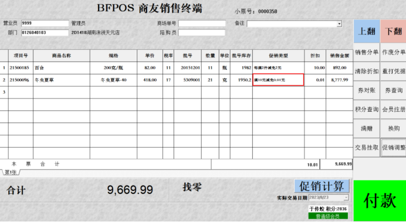406x222 pixels.
Task: Click the 部门 field 0126040103
Action: (45, 33)
